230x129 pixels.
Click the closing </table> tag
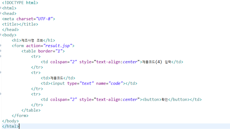tap(31, 110)
